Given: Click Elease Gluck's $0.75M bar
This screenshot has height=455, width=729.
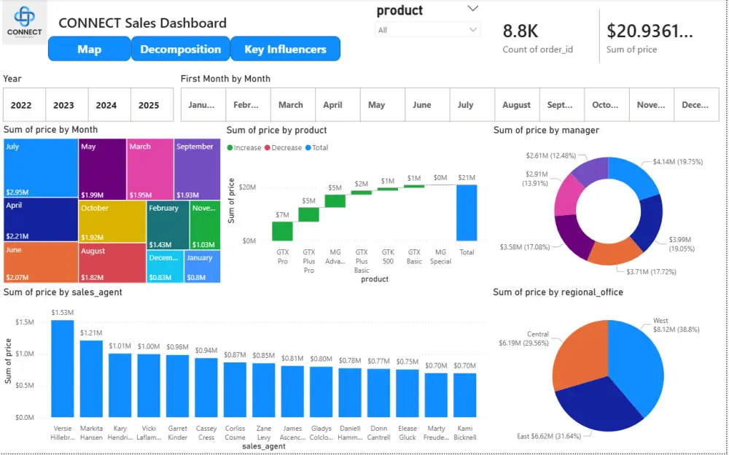Looking at the screenshot, I should 408,394.
